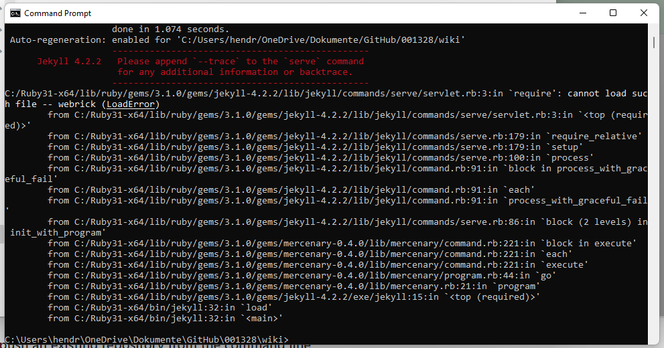Image resolution: width=664 pixels, height=348 pixels.
Task: Click the jekyll 'command.rb:91:in `each'' line
Action: (291, 190)
